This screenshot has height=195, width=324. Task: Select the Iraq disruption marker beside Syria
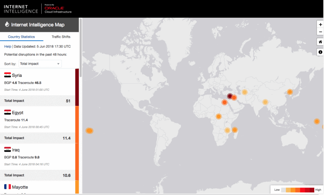[x=234, y=97]
